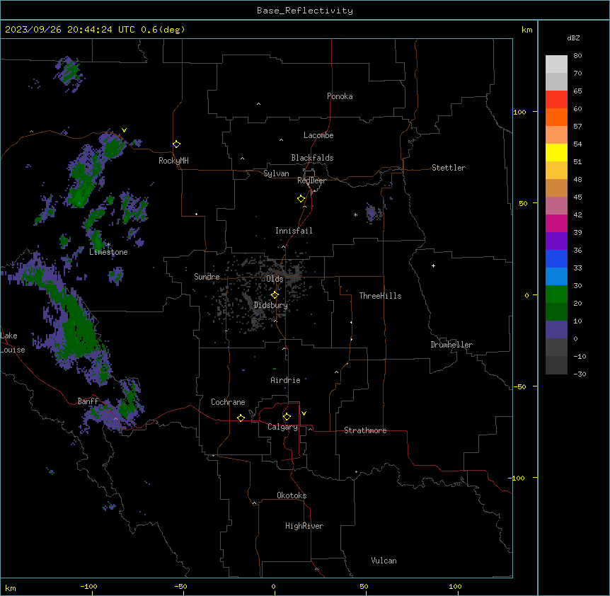Select the magenta 42 dBZ legend swatch
The image size is (610, 596).
click(x=556, y=223)
